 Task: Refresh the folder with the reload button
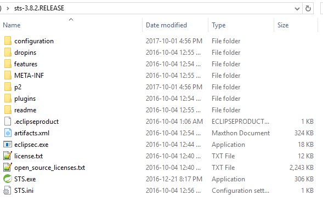tap(308, 8)
